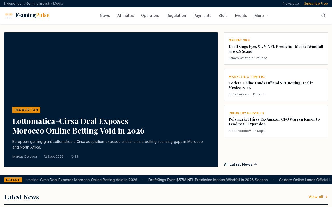This screenshot has width=332, height=207.
Task: Click the Newsletter link in top bar
Action: pos(291,4)
